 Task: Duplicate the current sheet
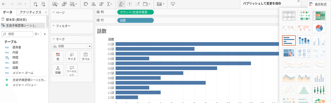pyautogui.click(x=64, y=4)
